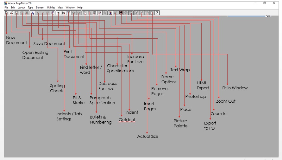Click the Decrease font size icon
The width and height of the screenshot is (282, 160).
(x=43, y=13)
